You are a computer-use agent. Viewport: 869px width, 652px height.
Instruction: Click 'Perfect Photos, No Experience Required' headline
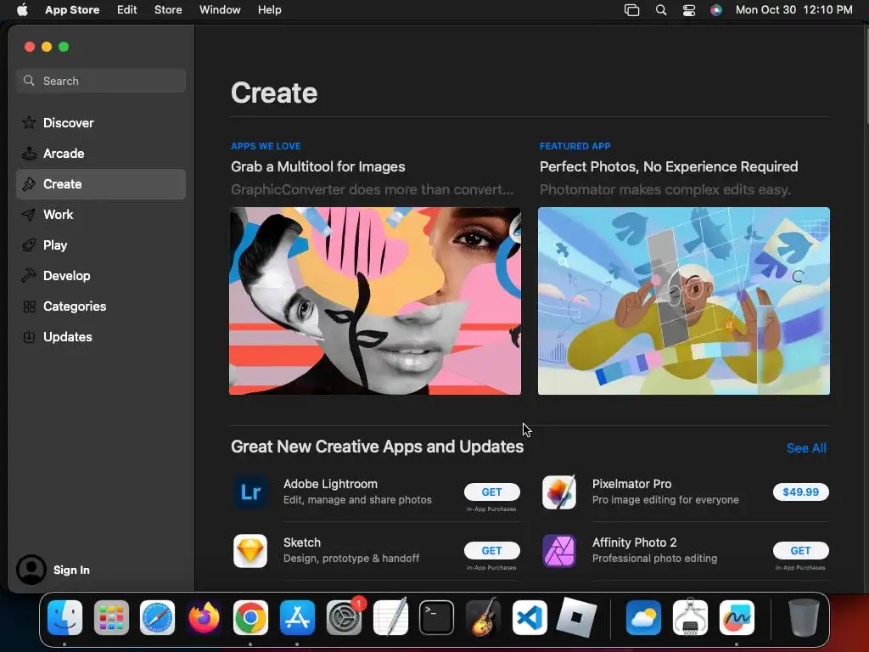tap(669, 167)
